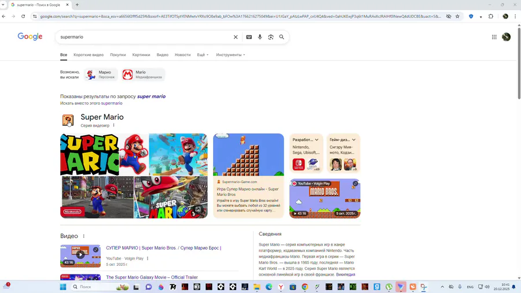This screenshot has width=521, height=293.
Task: Reload the page
Action: pyautogui.click(x=23, y=16)
